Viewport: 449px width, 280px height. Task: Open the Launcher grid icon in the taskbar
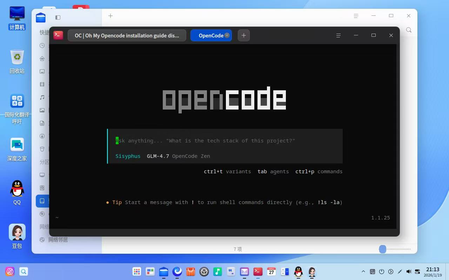[136, 272]
